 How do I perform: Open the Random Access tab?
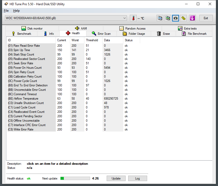click(x=132, y=29)
